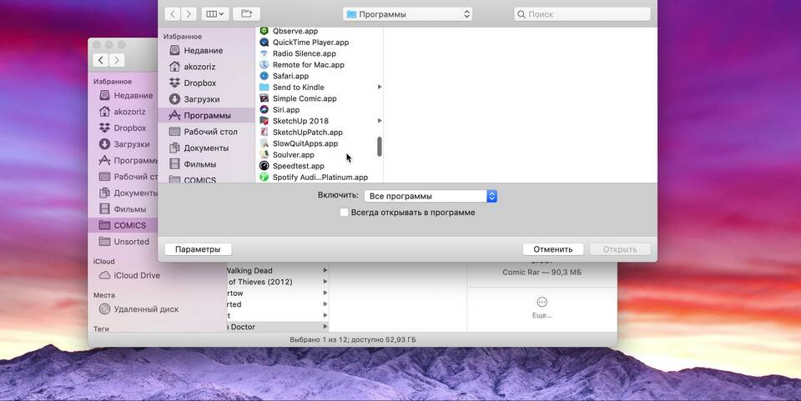Select the Doctor folder row

click(278, 327)
